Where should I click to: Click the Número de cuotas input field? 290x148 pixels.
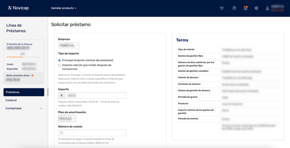coord(92,133)
